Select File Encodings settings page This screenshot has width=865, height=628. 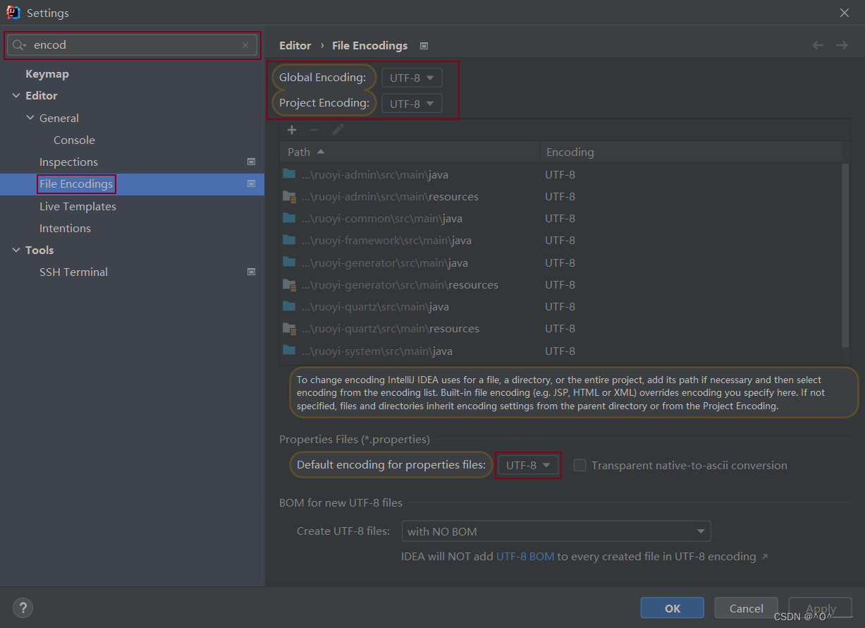pos(76,183)
